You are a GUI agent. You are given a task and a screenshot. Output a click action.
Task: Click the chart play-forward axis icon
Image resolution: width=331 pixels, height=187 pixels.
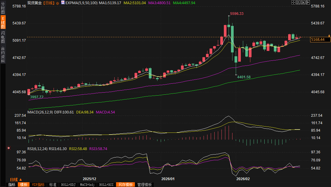click(303, 2)
